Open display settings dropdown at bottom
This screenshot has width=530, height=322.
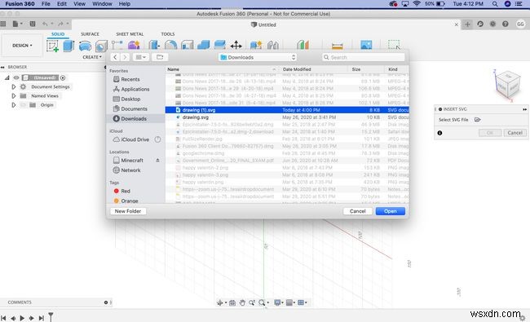[279, 302]
